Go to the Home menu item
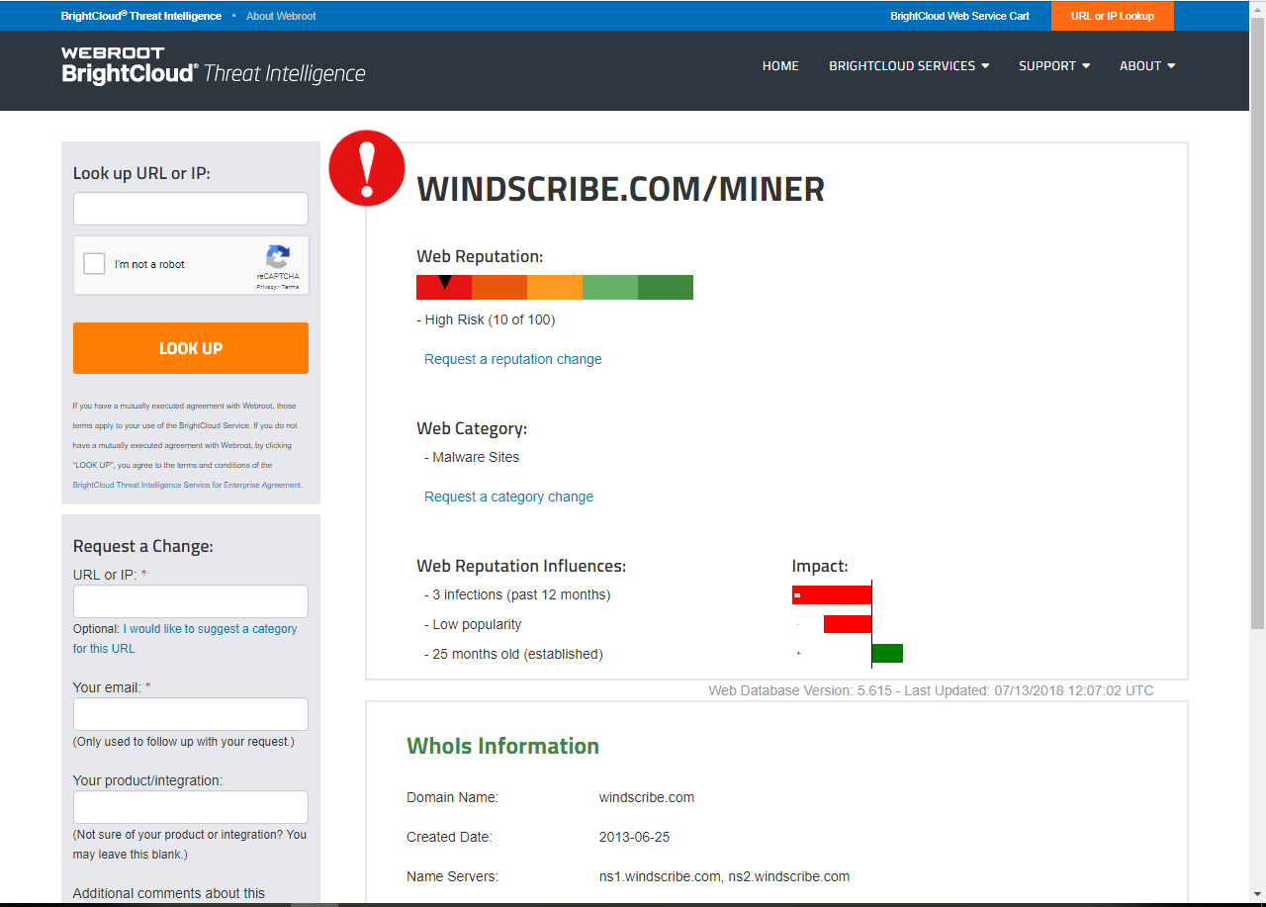The image size is (1266, 907). point(780,66)
